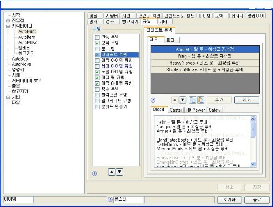Click the recipe list scrollbar down arrow
The height and width of the screenshot is (207, 273).
pyautogui.click(x=253, y=164)
